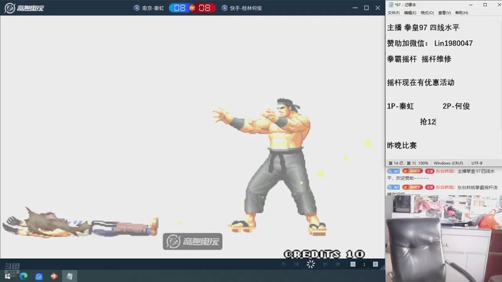This screenshot has height=282, width=502.
Task: Click the slow-play icon in playback bar
Action: (284, 264)
